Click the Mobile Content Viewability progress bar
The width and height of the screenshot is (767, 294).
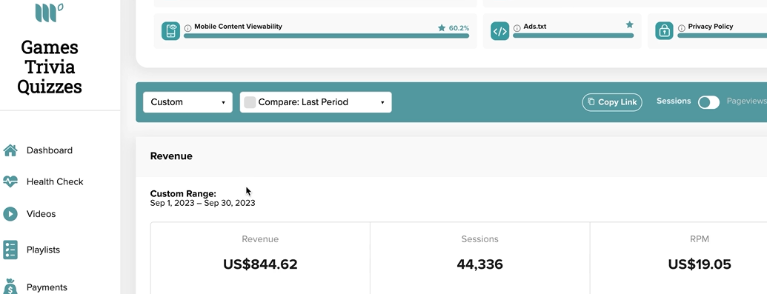point(326,36)
